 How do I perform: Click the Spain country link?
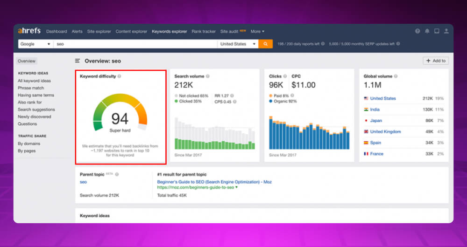(x=375, y=143)
